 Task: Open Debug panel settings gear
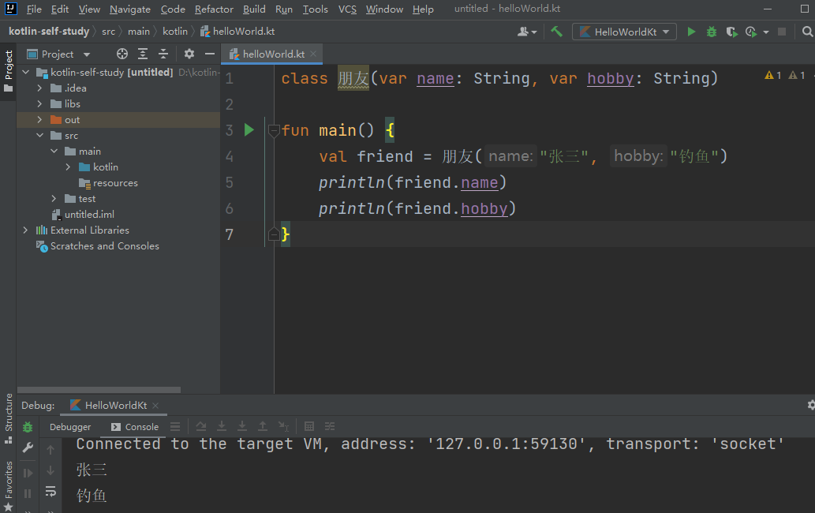810,405
